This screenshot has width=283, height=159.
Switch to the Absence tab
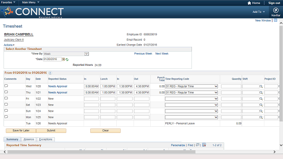pos(29,140)
